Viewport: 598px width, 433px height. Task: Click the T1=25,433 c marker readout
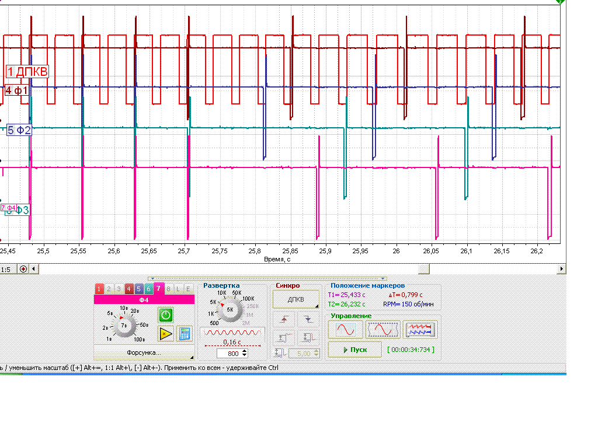point(347,295)
